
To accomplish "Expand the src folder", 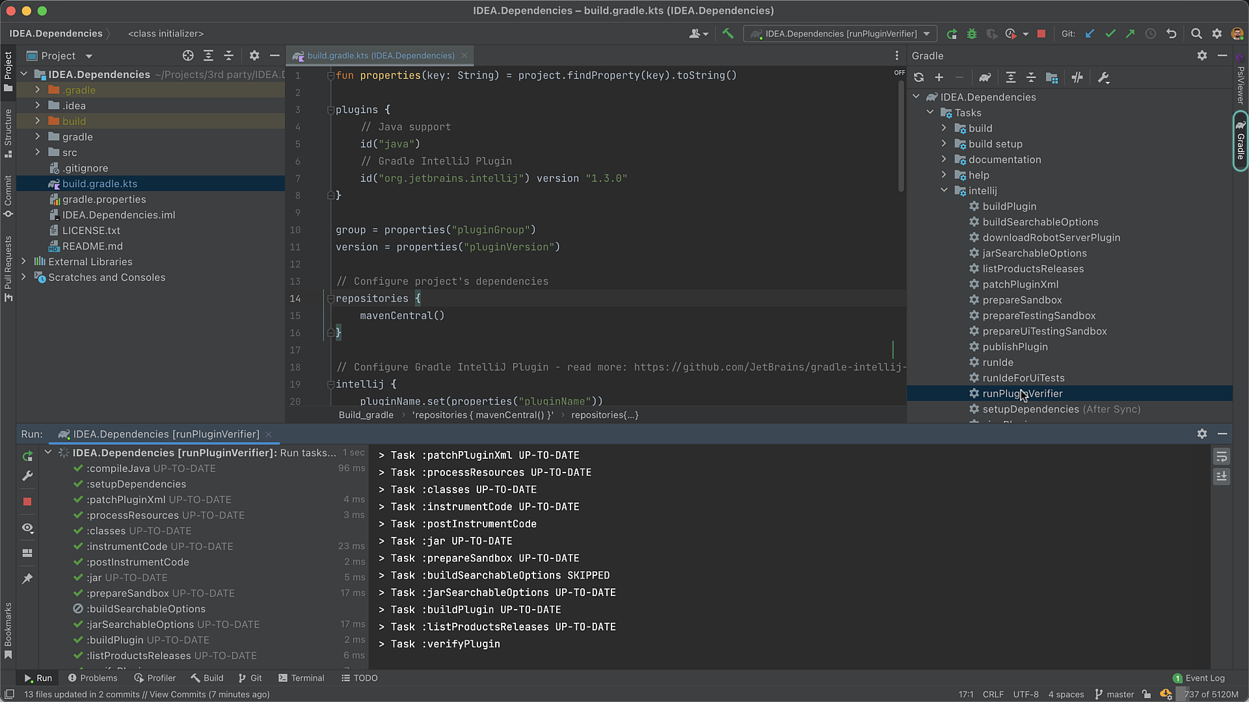I will point(38,152).
